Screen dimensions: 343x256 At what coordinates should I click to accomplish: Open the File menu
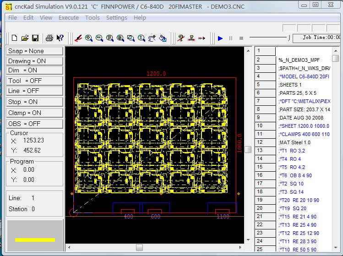(12, 18)
